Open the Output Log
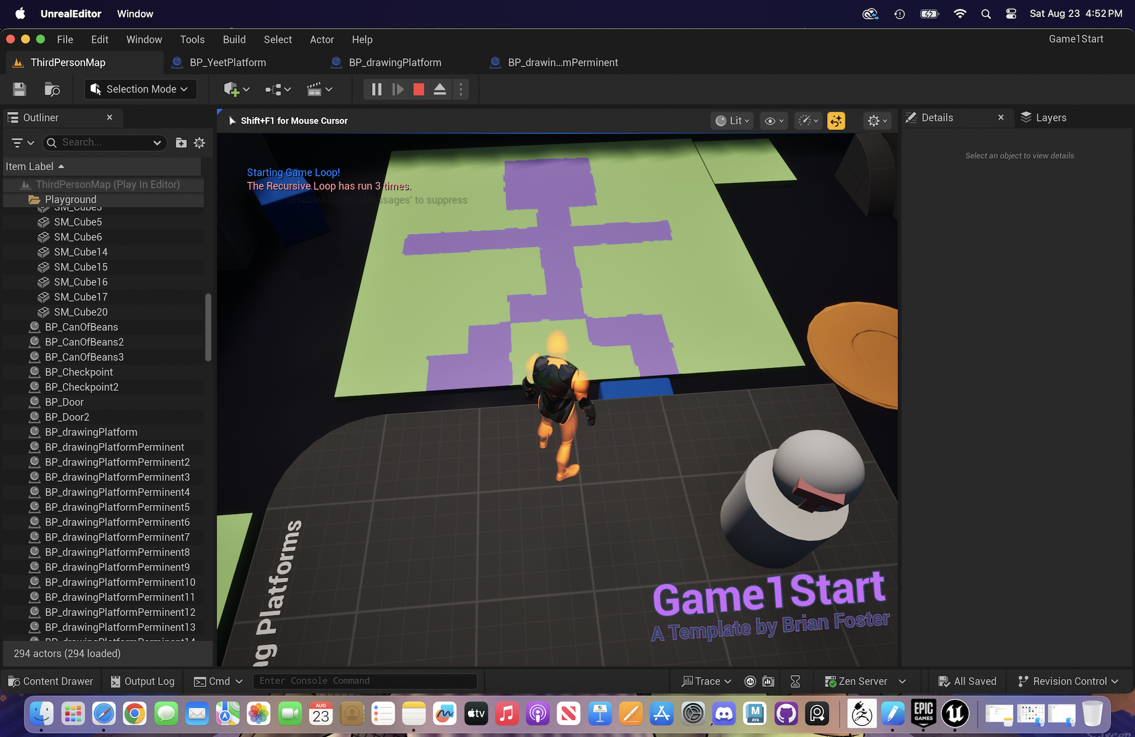1135x737 pixels. pyautogui.click(x=142, y=681)
